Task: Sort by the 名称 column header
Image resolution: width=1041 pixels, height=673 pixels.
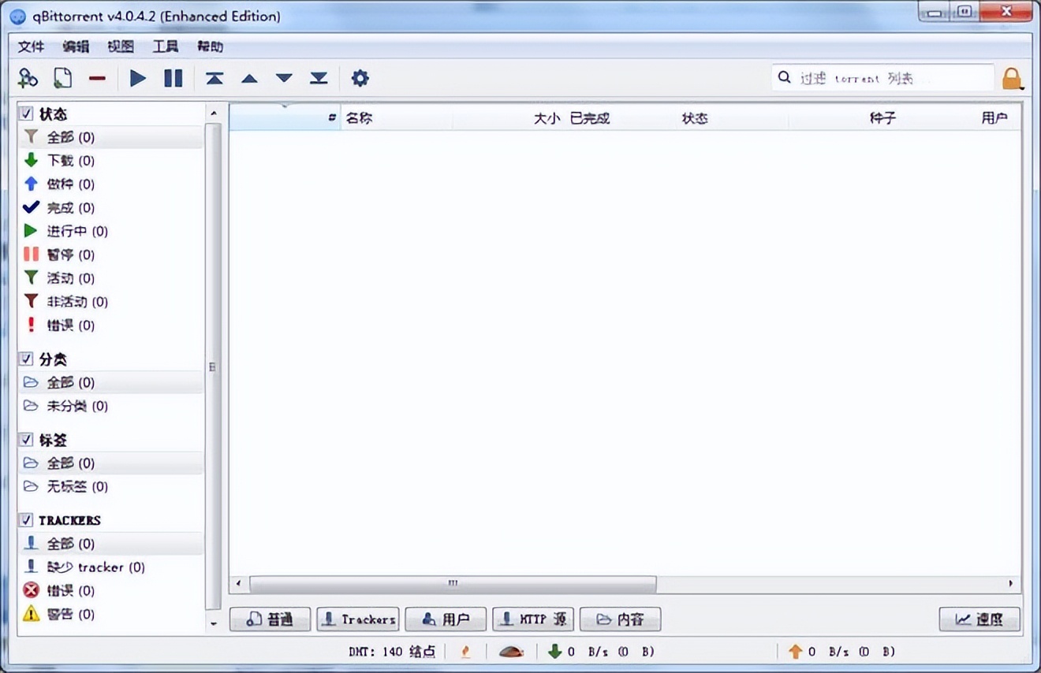Action: (397, 118)
